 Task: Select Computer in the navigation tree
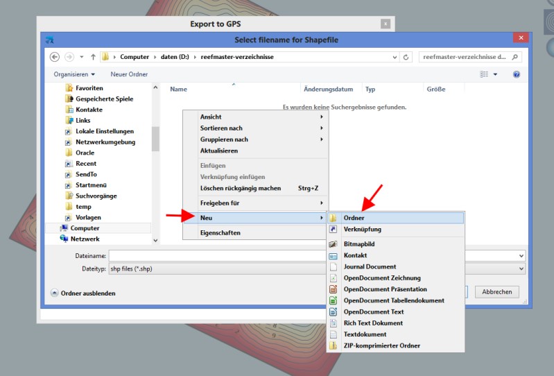[x=85, y=228]
